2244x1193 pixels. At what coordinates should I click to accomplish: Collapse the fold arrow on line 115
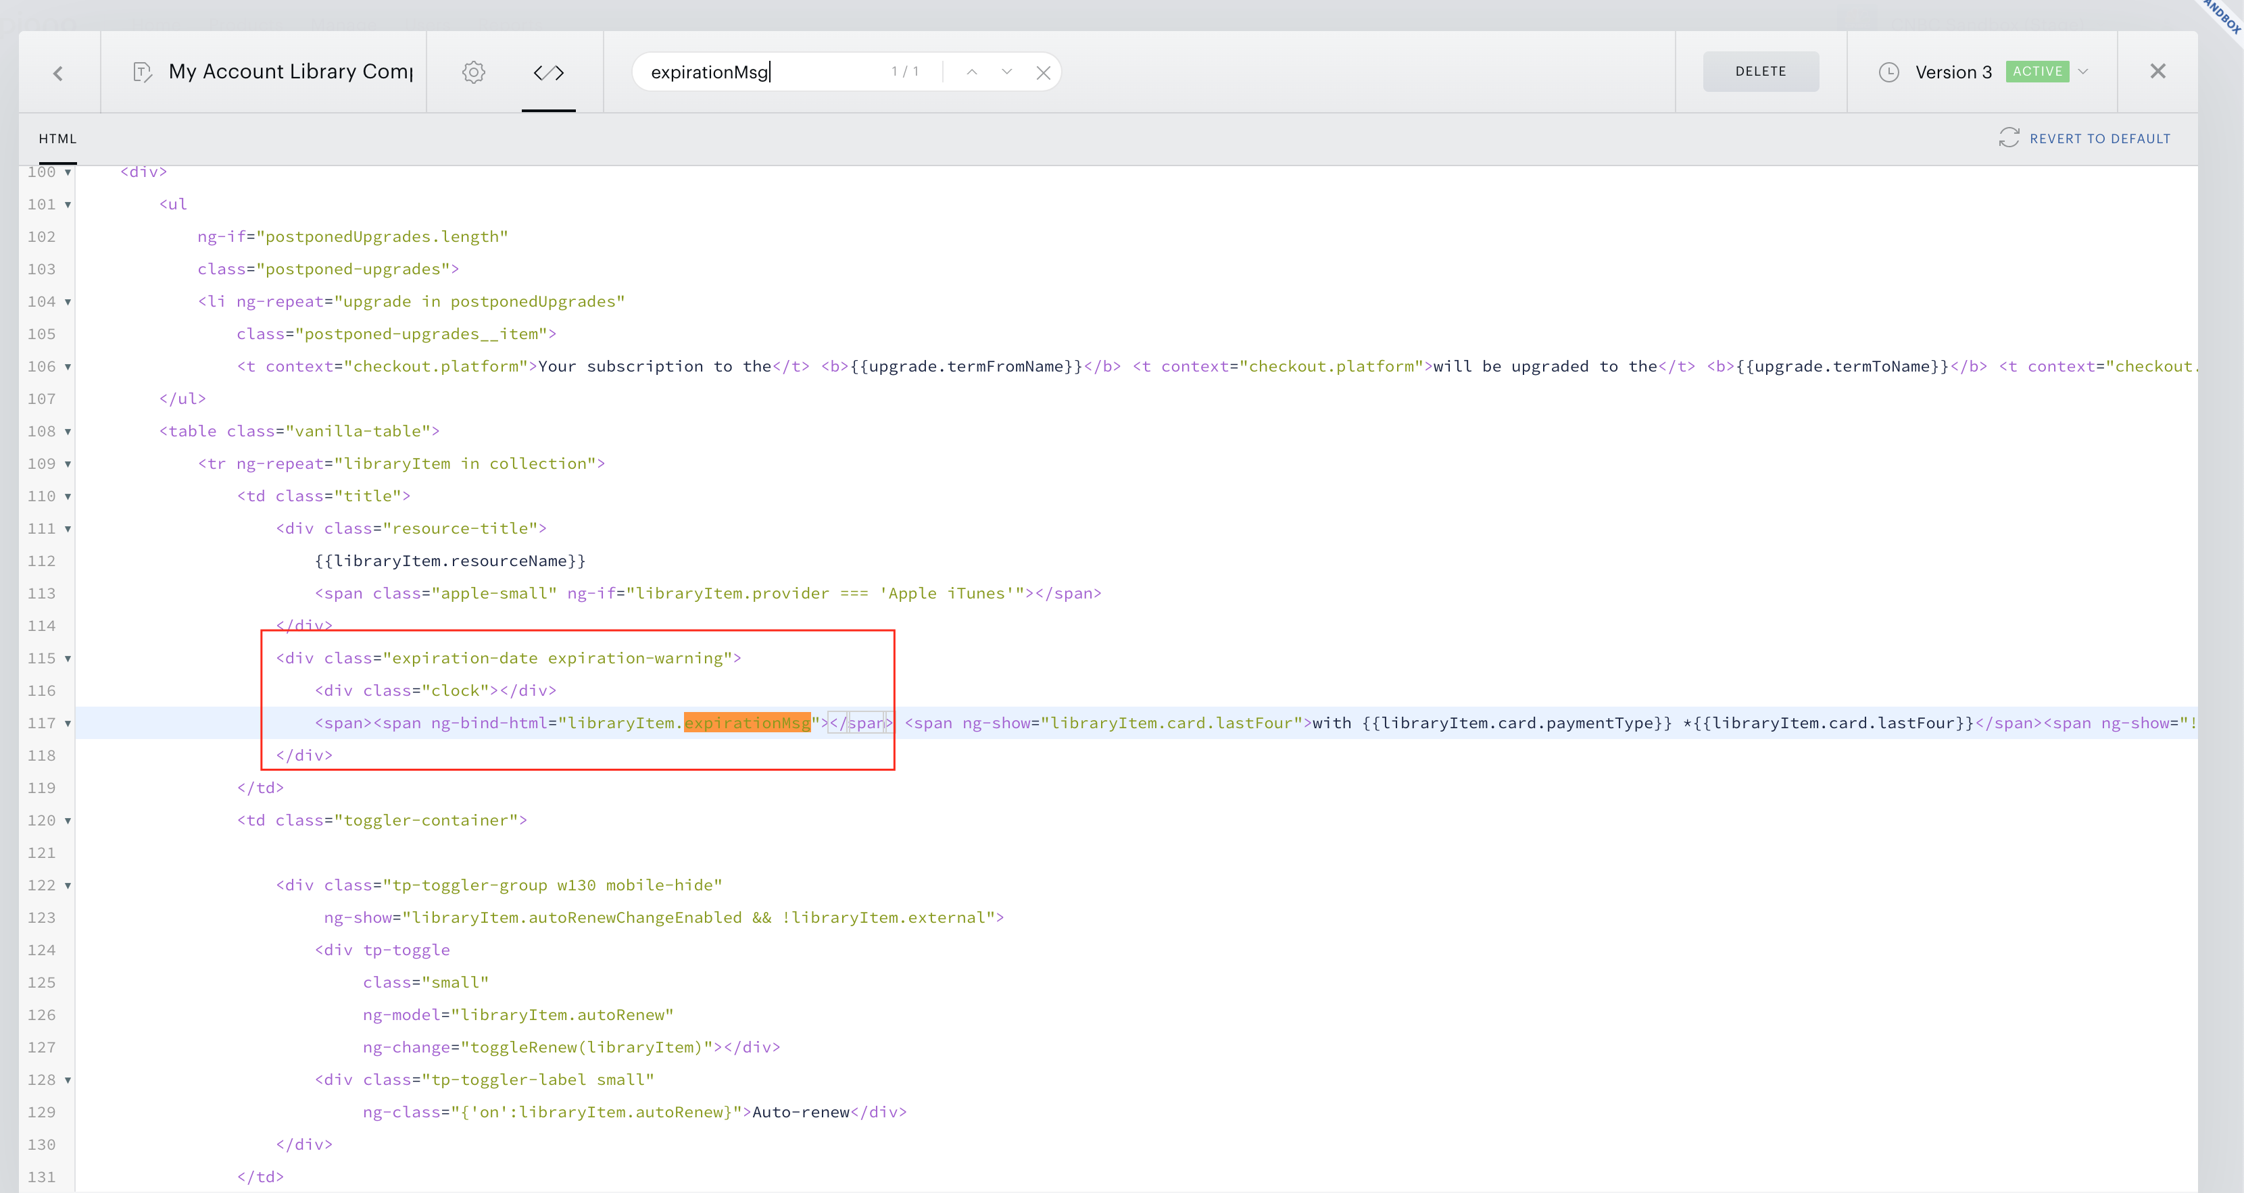point(68,659)
